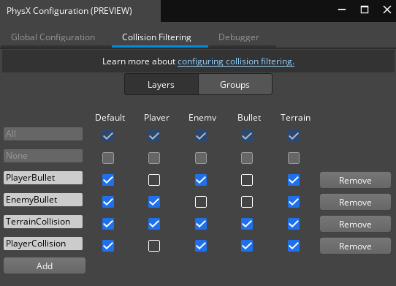Enable Enemy layer for EnemyBullet group

201,202
